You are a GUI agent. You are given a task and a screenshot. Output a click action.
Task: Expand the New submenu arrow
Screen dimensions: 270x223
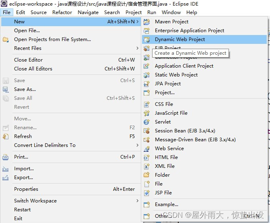pos(137,21)
